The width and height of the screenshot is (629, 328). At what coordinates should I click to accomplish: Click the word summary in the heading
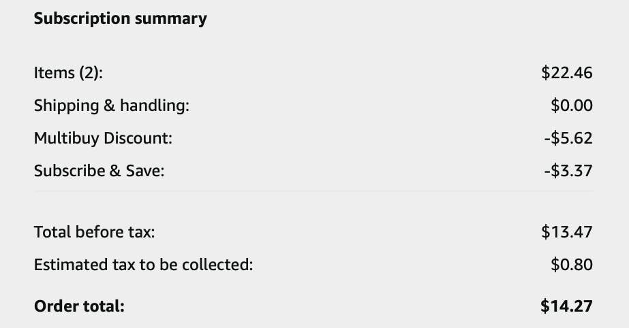point(171,18)
